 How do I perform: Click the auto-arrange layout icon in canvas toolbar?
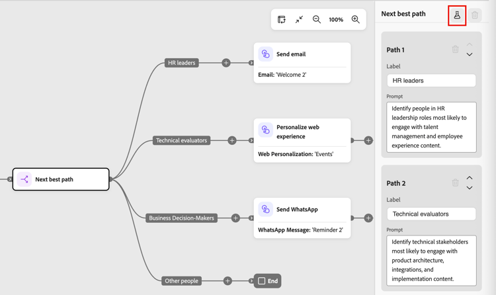pyautogui.click(x=281, y=20)
